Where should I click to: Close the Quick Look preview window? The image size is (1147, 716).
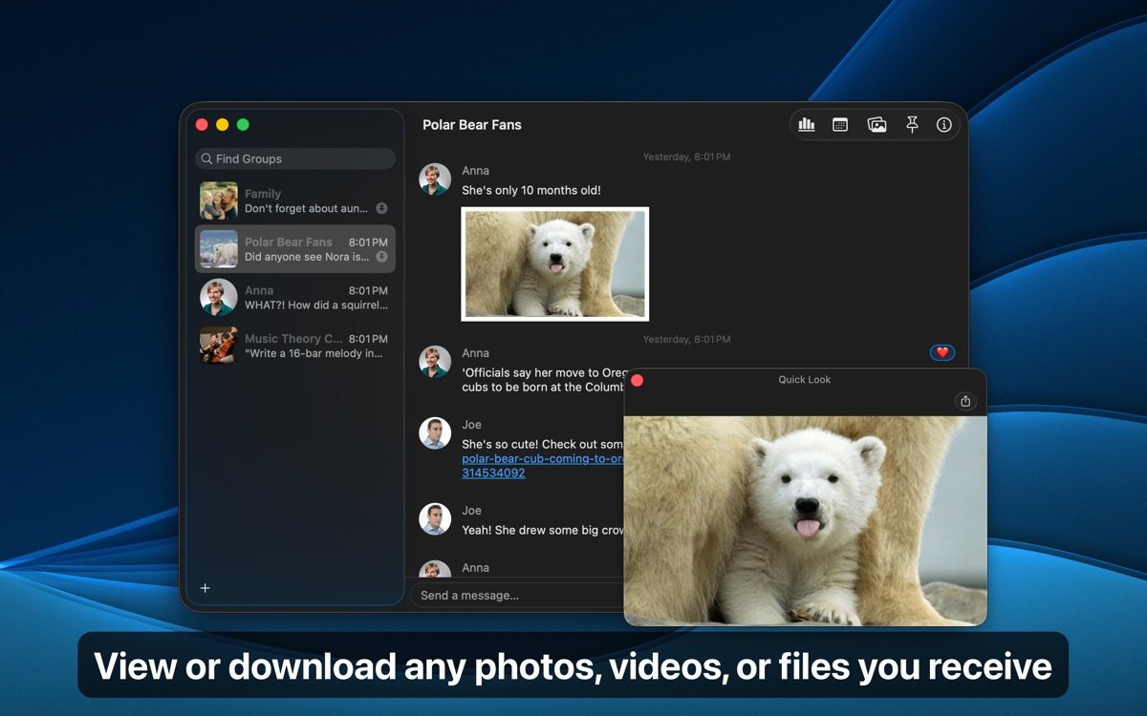pos(638,380)
